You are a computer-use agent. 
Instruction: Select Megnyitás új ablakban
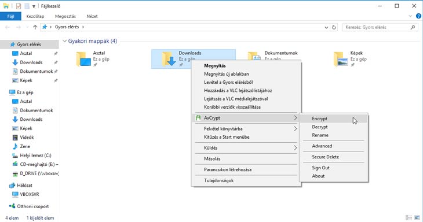click(x=246, y=74)
